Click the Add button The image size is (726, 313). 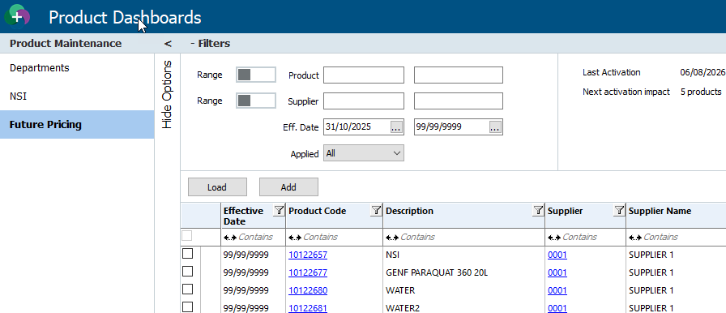pyautogui.click(x=288, y=187)
